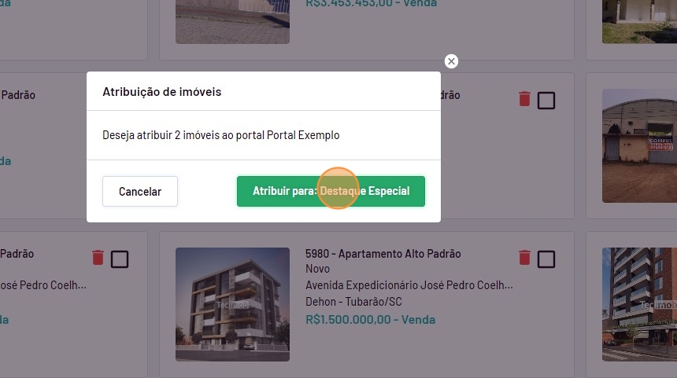Click the Deseja atribuir 2 imóveis message
Screen dimensions: 677x378
(220, 135)
